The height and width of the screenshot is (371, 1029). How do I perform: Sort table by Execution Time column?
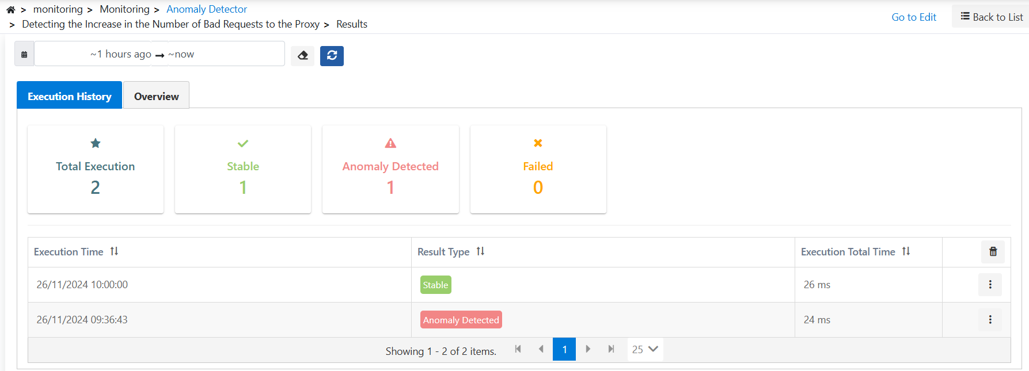(x=114, y=251)
